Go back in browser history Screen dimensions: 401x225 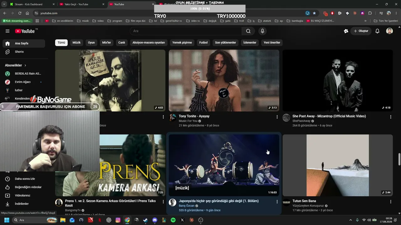tap(5, 13)
